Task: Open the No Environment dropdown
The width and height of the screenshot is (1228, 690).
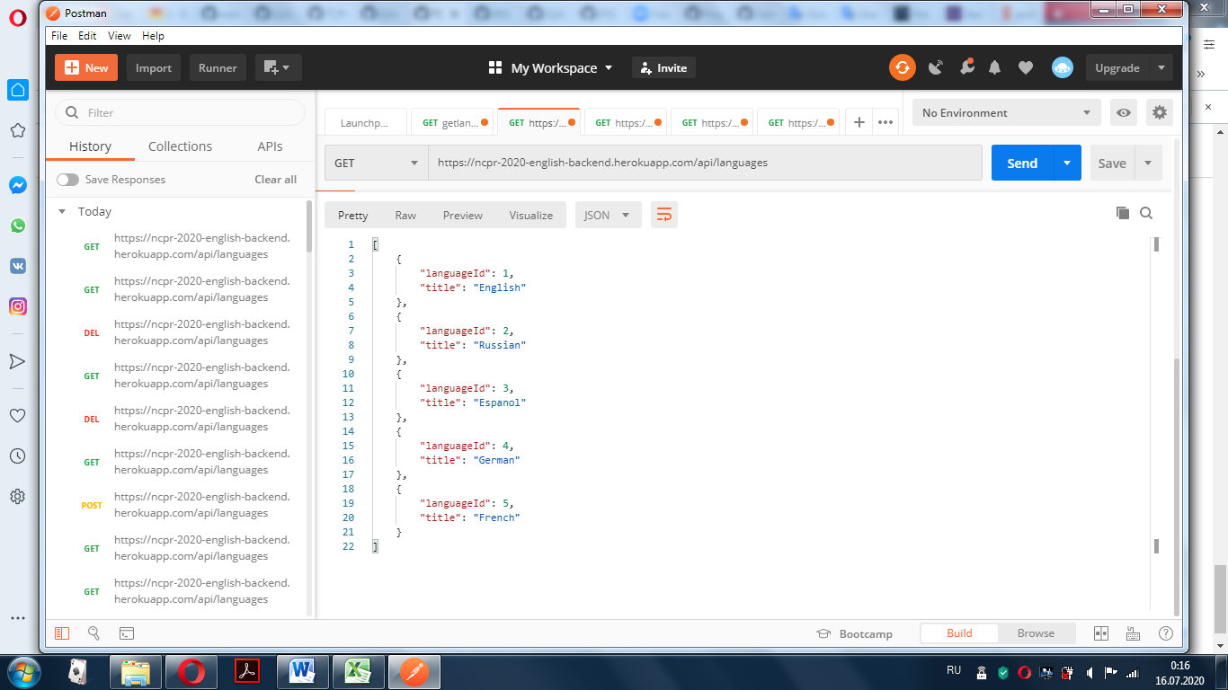Action: pos(1005,112)
